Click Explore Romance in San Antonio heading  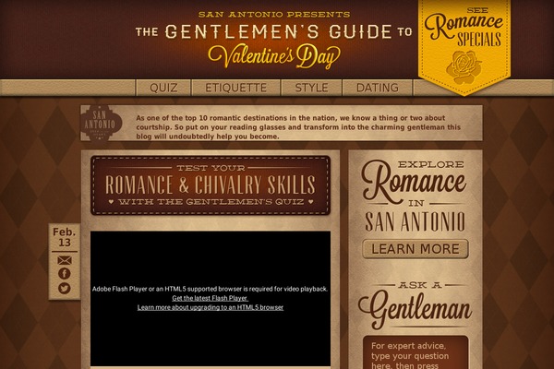click(415, 196)
